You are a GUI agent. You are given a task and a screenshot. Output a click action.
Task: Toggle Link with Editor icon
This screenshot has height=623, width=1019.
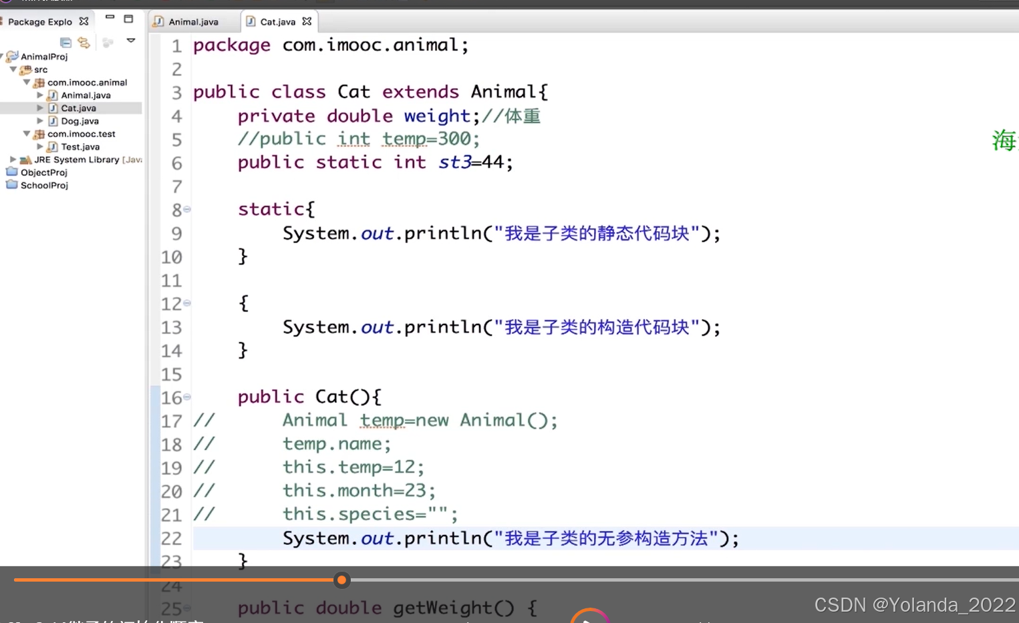pos(84,42)
